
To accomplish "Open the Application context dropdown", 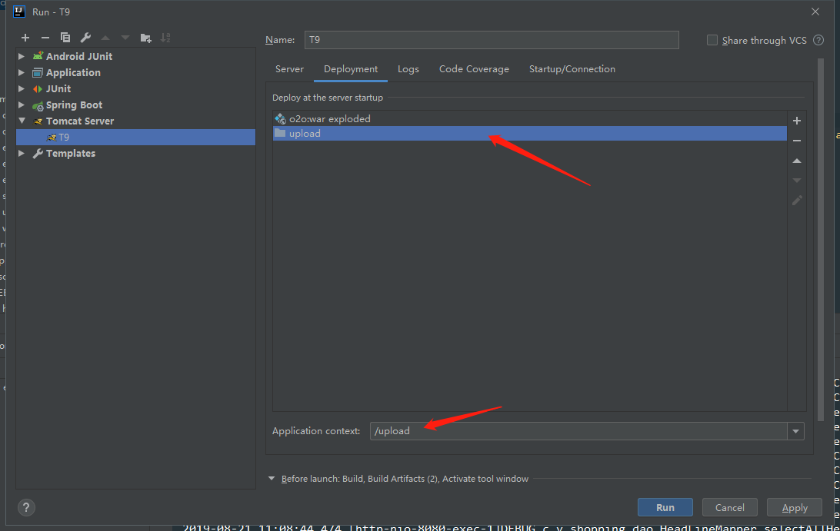I will [x=795, y=431].
